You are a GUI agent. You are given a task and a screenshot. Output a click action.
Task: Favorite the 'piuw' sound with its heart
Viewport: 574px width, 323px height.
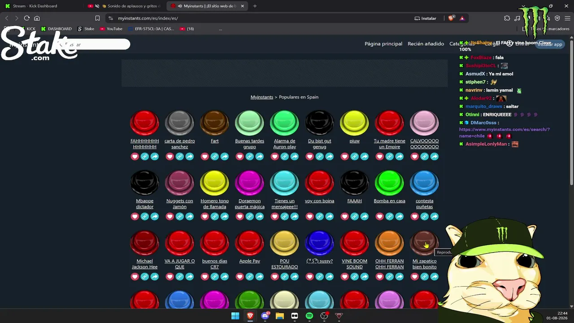[x=345, y=157]
